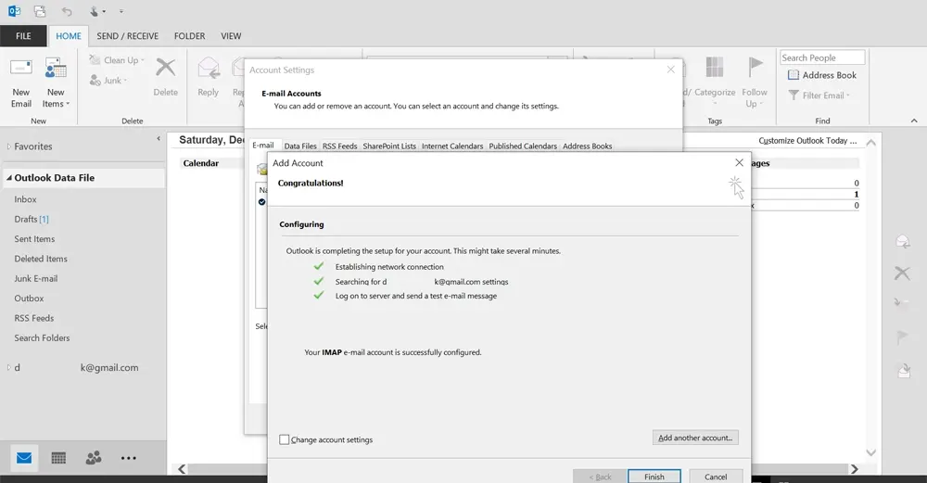Open the Published Calendars tab
The width and height of the screenshot is (927, 483).
pyautogui.click(x=523, y=146)
